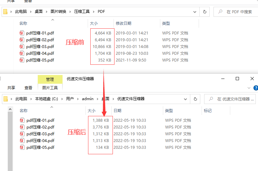Go to 此电脑 in the PDF window breadcrumb
Screen dimensions: 258x171
pyautogui.click(x=21, y=12)
